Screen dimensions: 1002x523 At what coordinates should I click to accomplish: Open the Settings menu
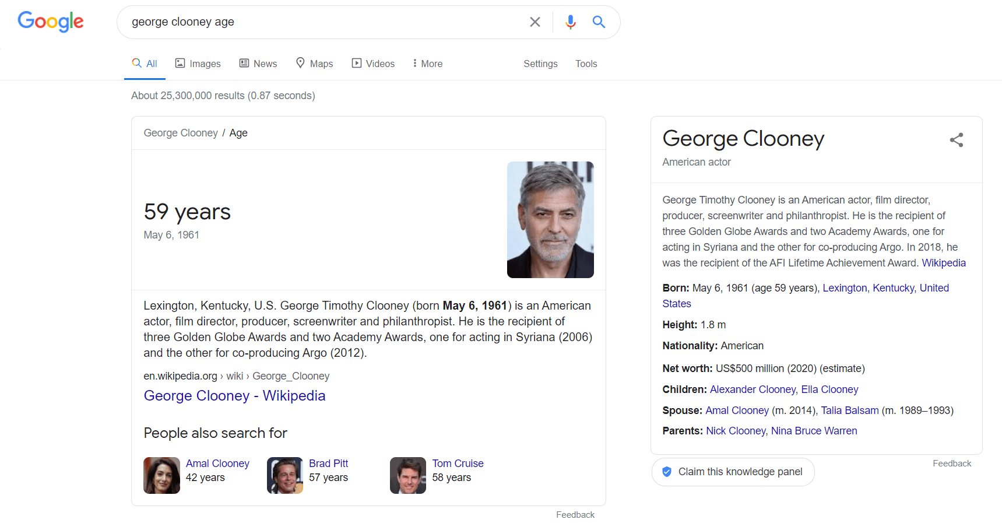click(x=540, y=64)
